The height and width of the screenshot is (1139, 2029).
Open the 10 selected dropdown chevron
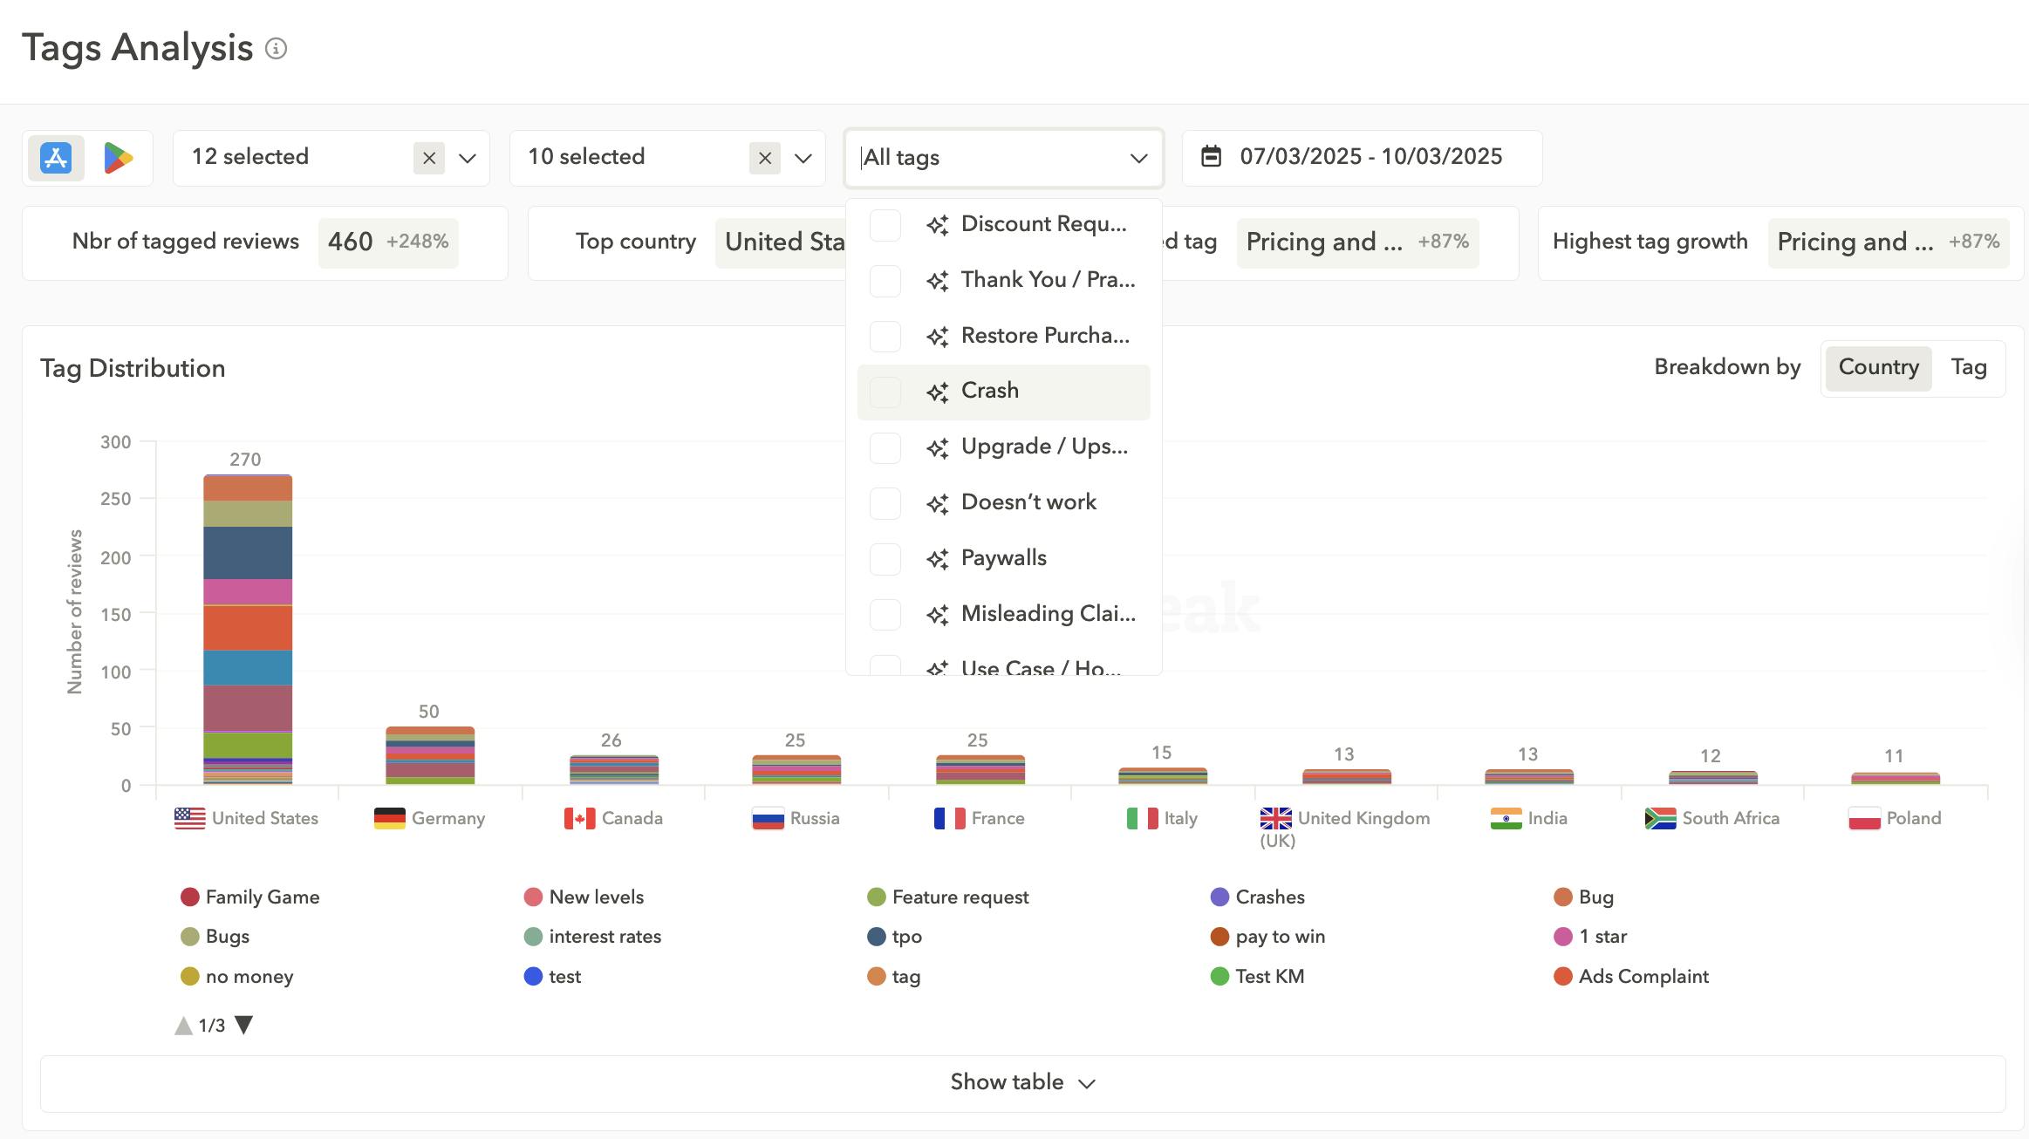coord(803,158)
